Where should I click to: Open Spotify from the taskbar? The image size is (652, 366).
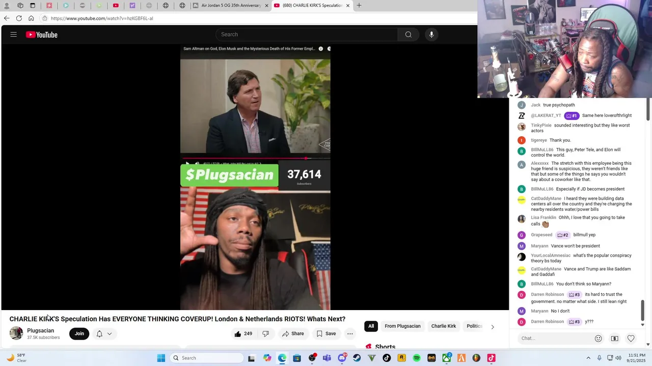coord(417,358)
